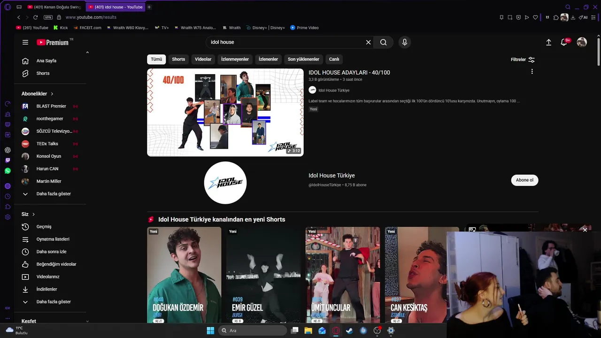Screen dimensions: 601x338
Task: Open the Twitch icon in Opera sidebar
Action: pos(8,161)
